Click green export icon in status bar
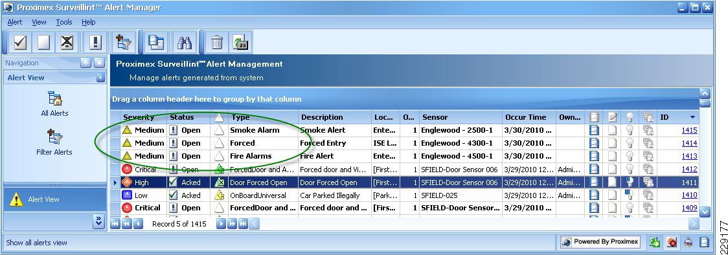Screen dimensions: 728x255 (655, 242)
